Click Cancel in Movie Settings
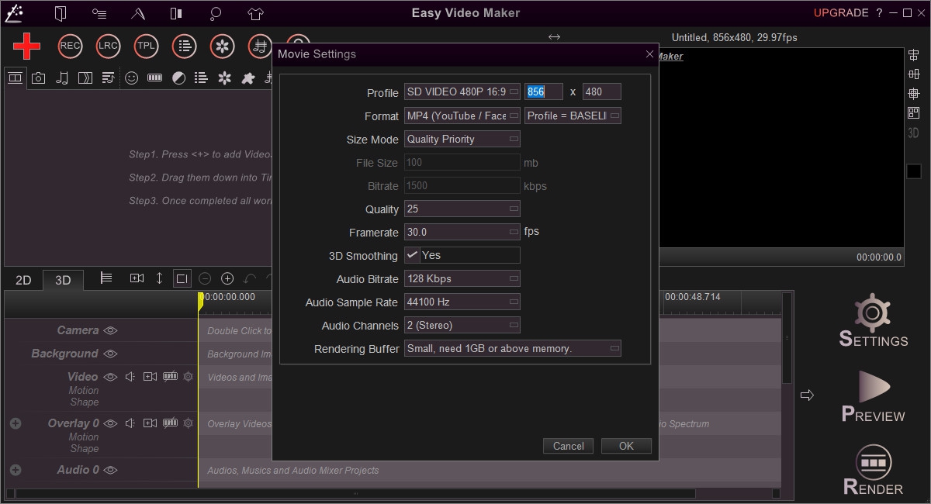The image size is (931, 504). pyautogui.click(x=569, y=446)
